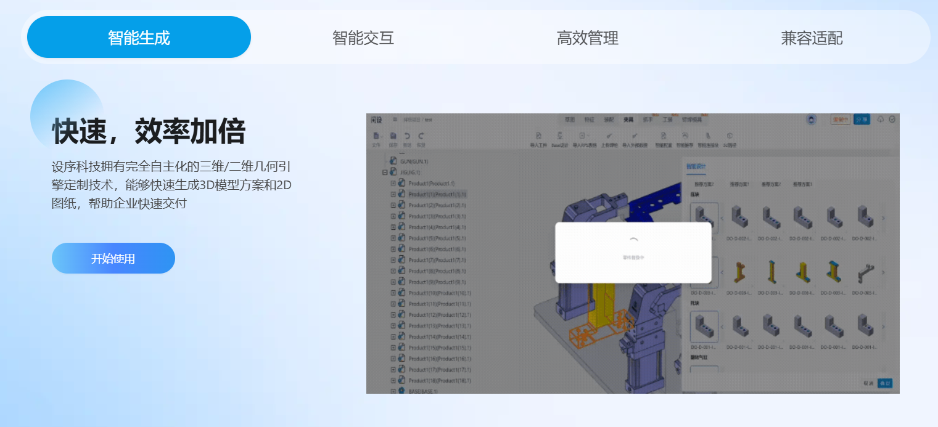Select the 智能设计 panel tab
The height and width of the screenshot is (427, 938).
tap(696, 166)
